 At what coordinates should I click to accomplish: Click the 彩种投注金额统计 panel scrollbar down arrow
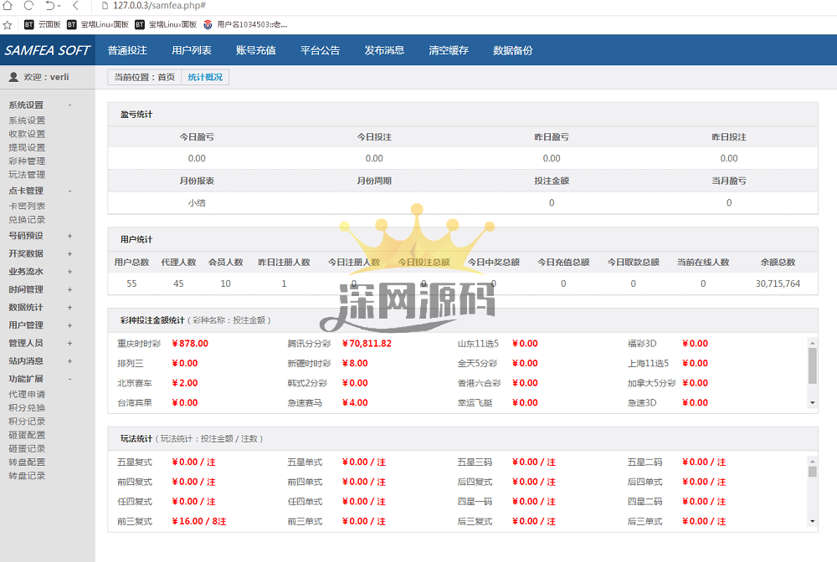pos(812,403)
